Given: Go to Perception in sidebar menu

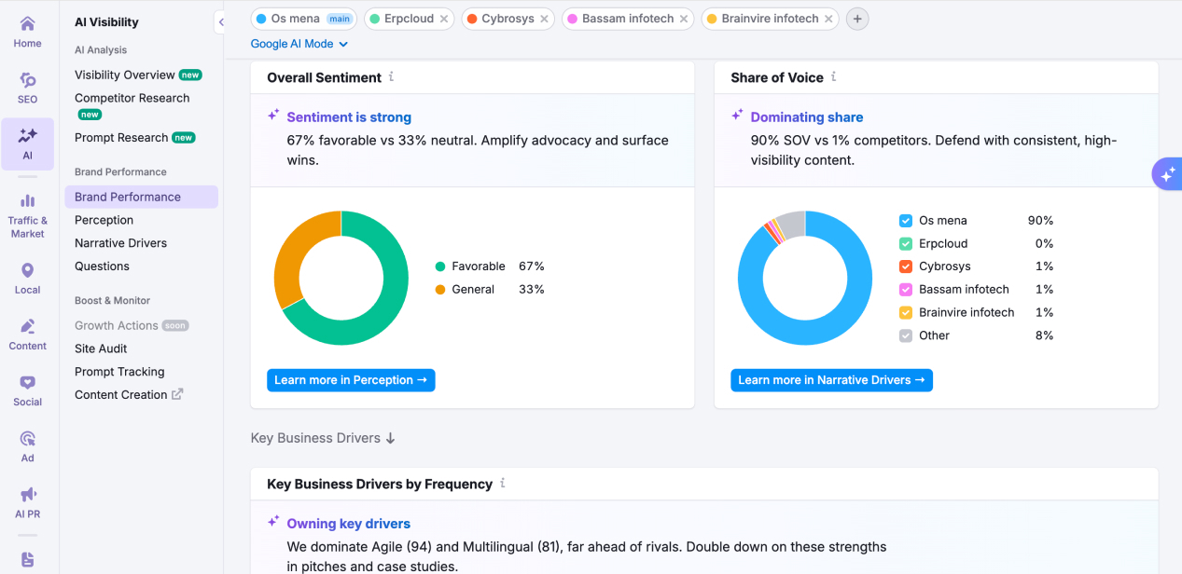Looking at the screenshot, I should [104, 220].
